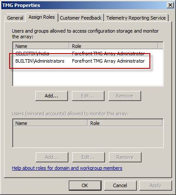Viewport: 176px width, 195px height.
Task: Click the Remove button under the top list
Action: [125, 96]
